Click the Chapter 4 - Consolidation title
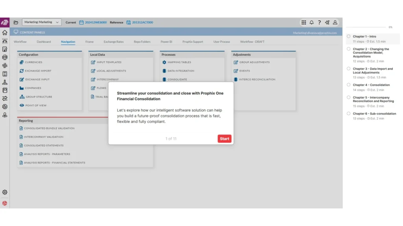403x226 pixels. [x=371, y=85]
